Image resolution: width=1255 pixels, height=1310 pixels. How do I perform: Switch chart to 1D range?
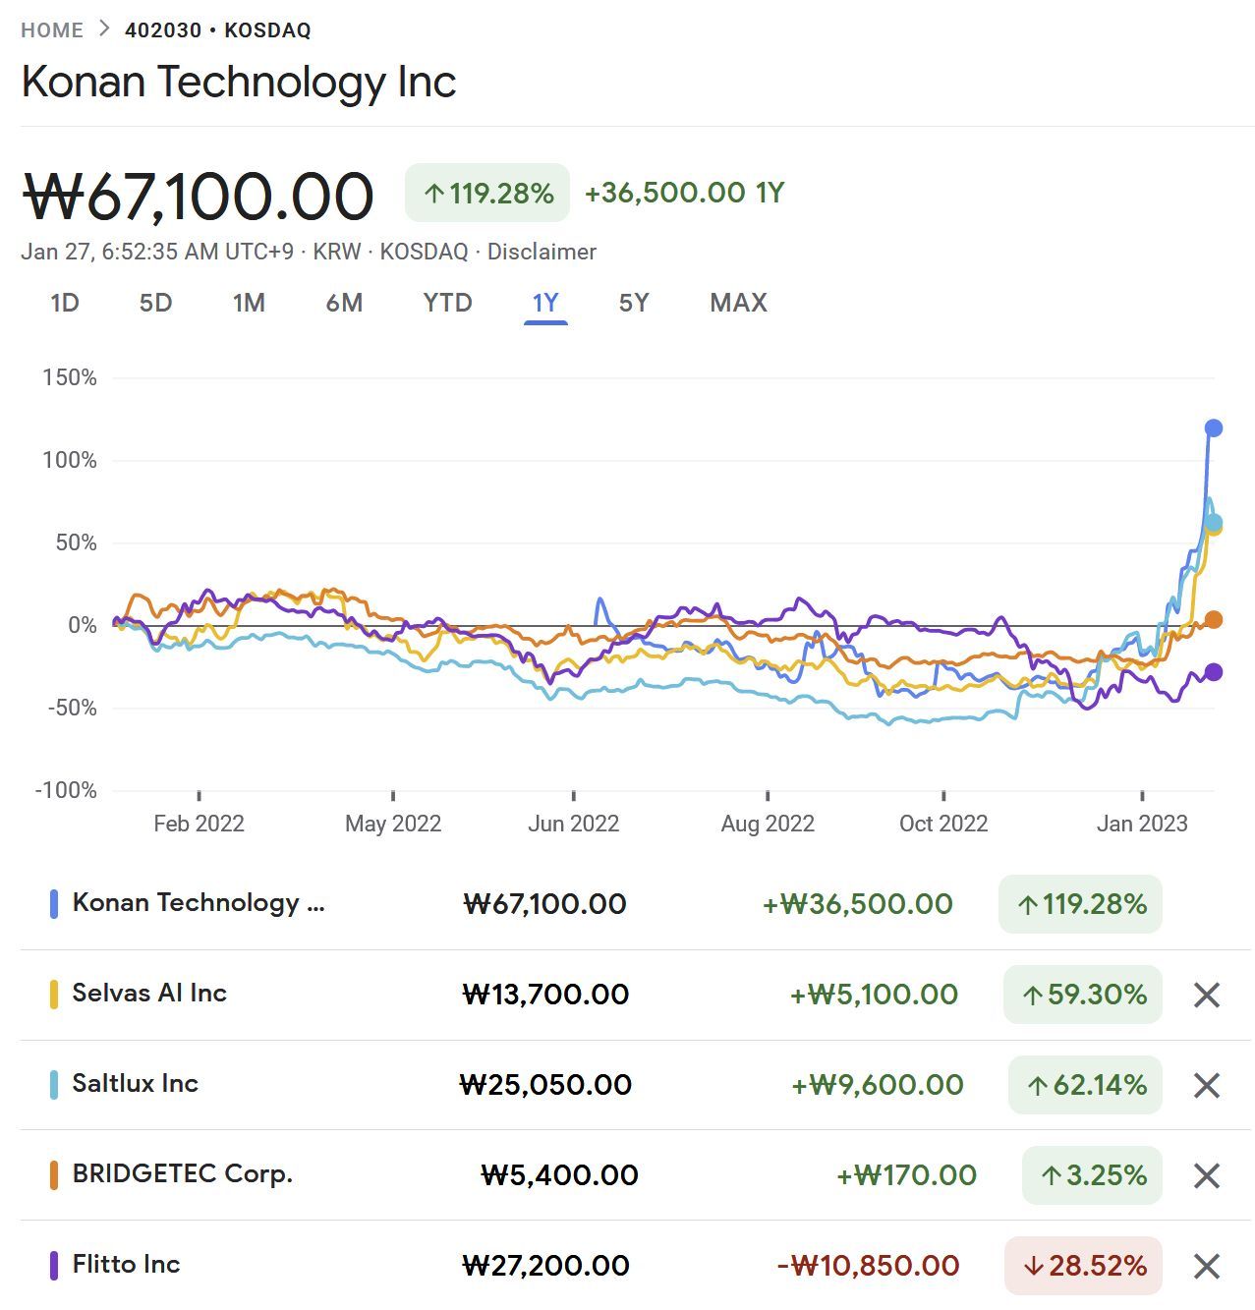65,303
